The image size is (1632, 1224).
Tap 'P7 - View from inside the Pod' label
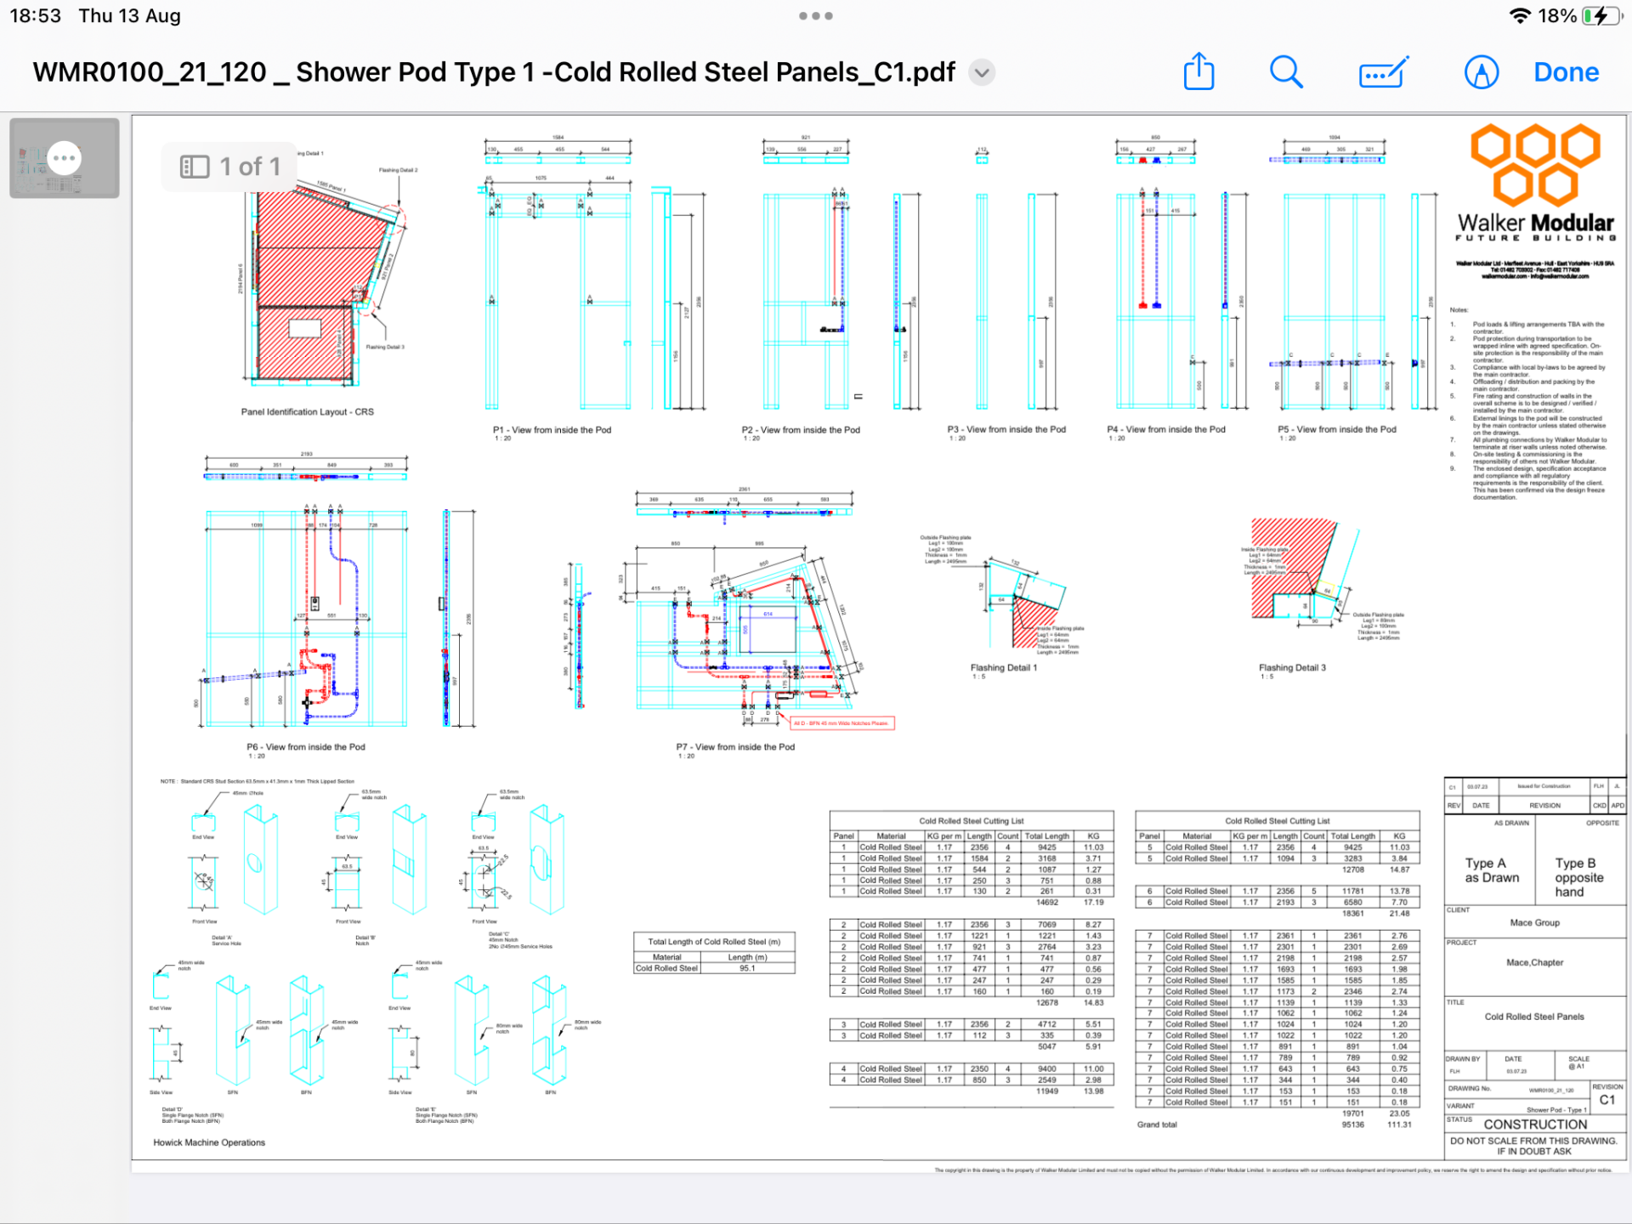[735, 746]
